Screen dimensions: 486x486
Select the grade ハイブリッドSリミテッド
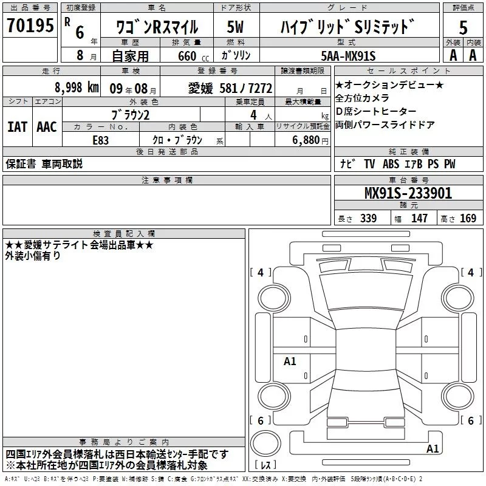(x=347, y=27)
